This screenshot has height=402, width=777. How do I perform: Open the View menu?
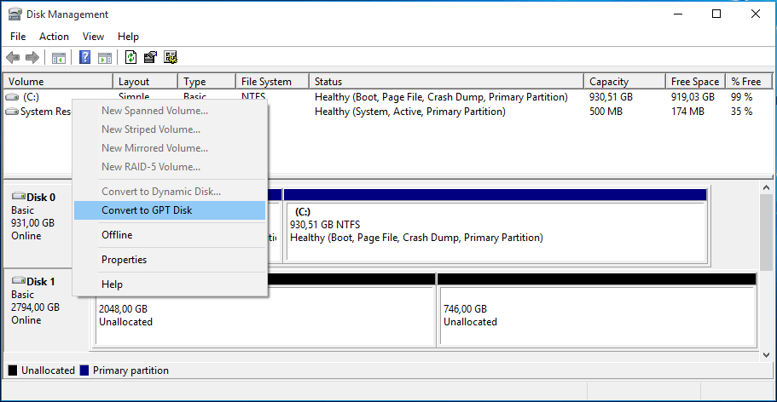pyautogui.click(x=93, y=37)
